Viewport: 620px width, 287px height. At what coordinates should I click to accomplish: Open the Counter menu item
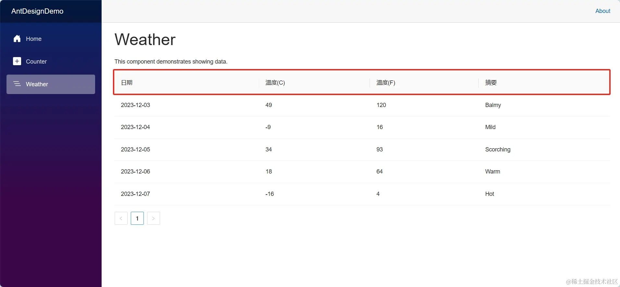click(51, 62)
